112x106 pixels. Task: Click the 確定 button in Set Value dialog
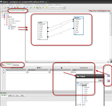point(101,80)
